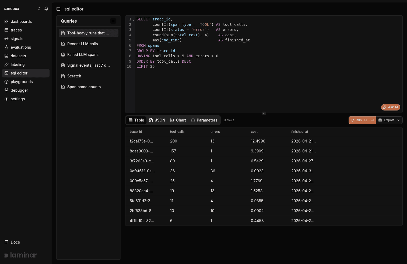Open the Failed LLM spans query

[89, 55]
